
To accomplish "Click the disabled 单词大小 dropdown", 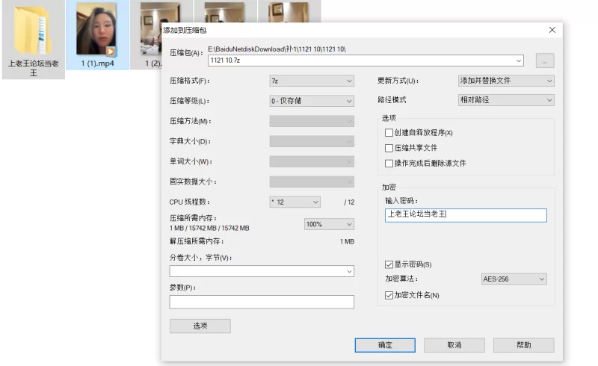I will point(312,161).
